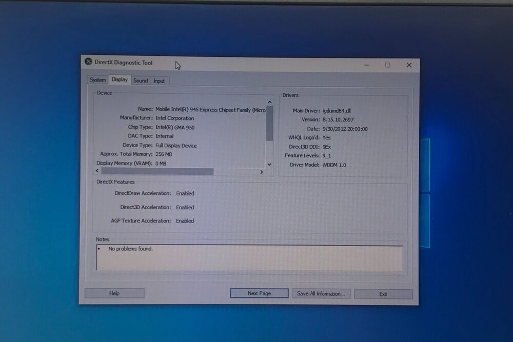Click the Device list horizontal scrollbar thumb
The height and width of the screenshot is (342, 513).
pyautogui.click(x=157, y=171)
